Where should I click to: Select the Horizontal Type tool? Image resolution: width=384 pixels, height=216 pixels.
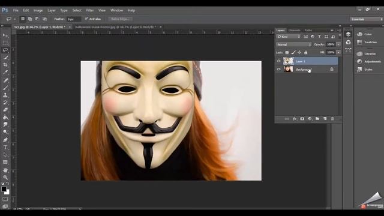click(x=5, y=147)
